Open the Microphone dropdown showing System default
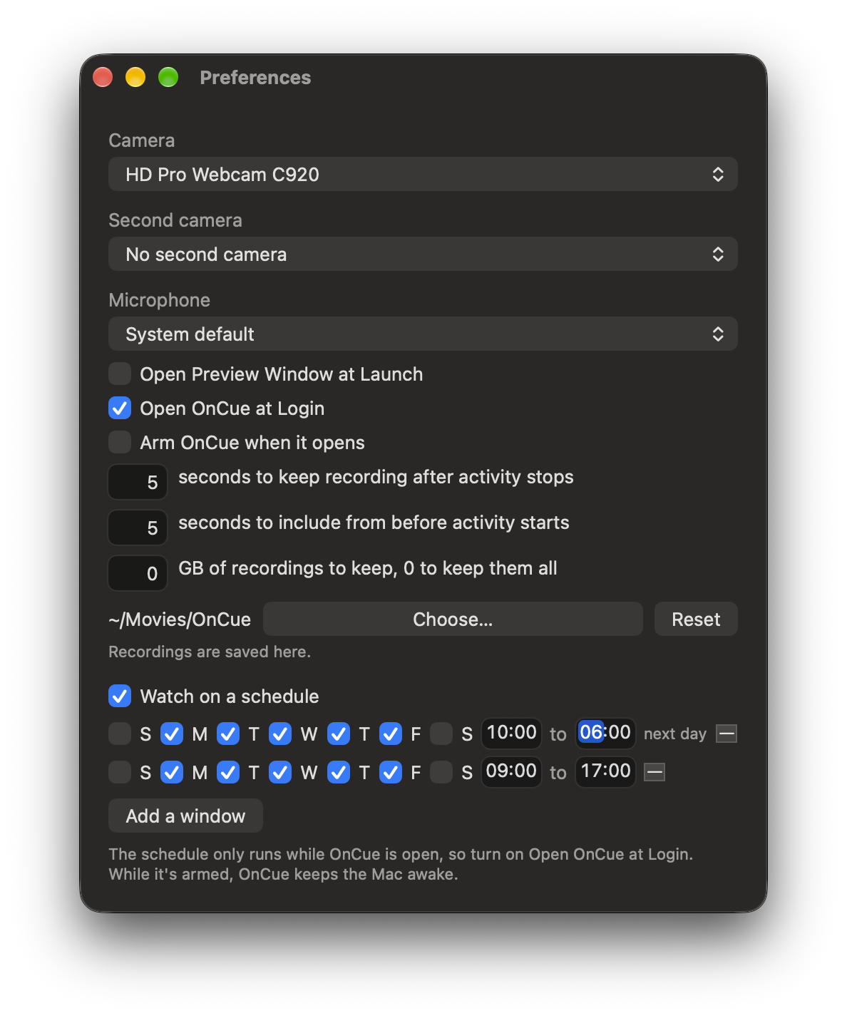The height and width of the screenshot is (1018, 847). point(423,334)
